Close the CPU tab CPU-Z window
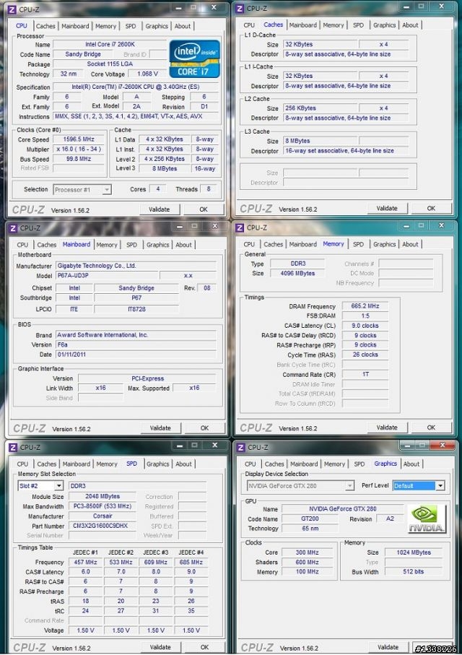 (x=214, y=7)
